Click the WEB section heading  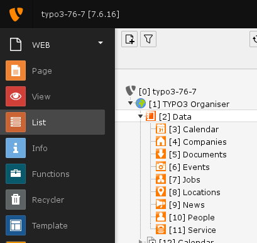tap(41, 45)
